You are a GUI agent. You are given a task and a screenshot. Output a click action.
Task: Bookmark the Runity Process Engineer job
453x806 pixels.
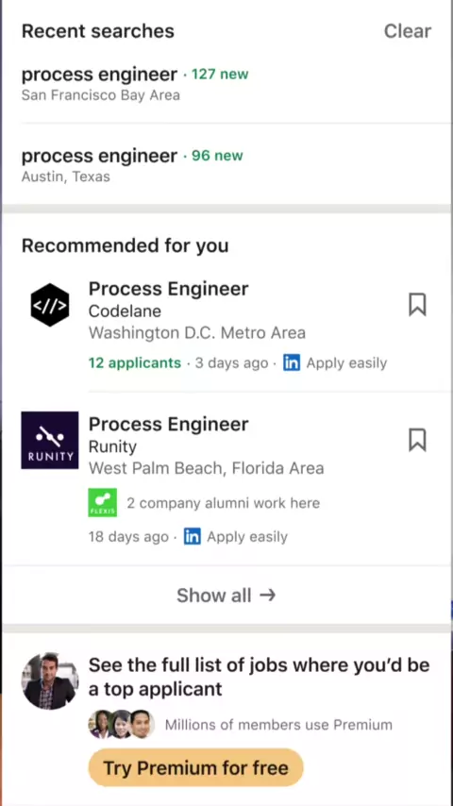click(x=417, y=440)
